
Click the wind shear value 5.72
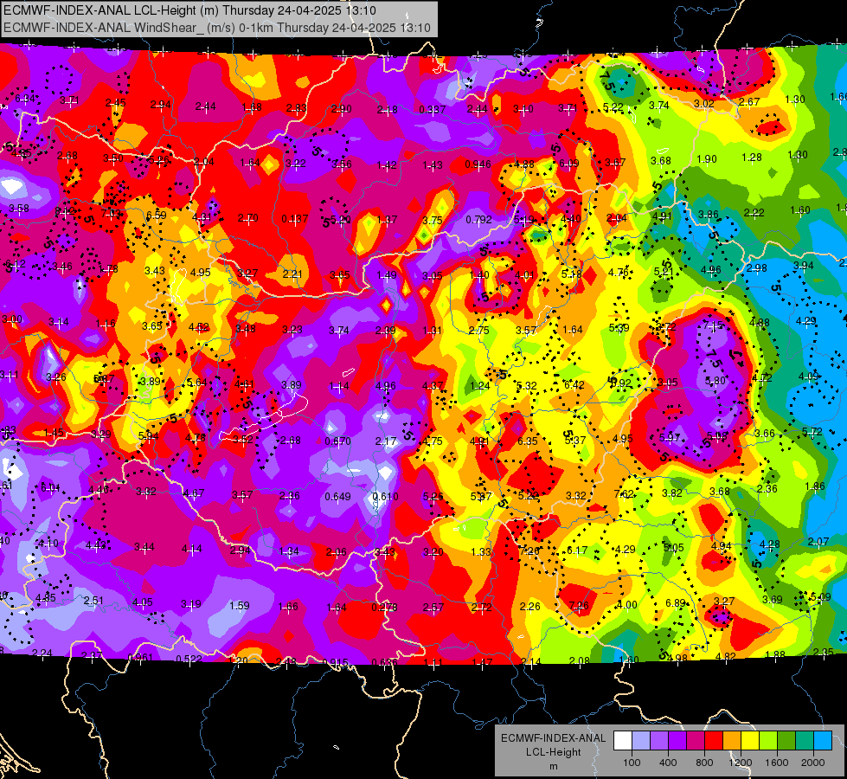[x=812, y=431]
